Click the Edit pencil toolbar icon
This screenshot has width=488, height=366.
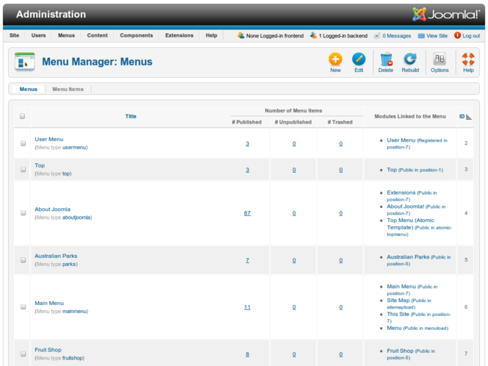click(359, 62)
